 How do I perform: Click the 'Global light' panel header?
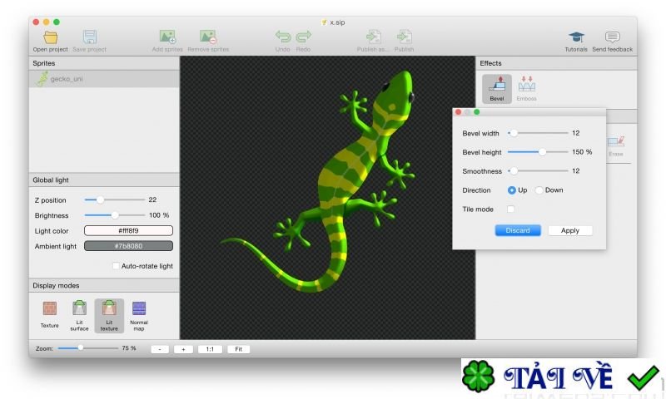tap(104, 180)
